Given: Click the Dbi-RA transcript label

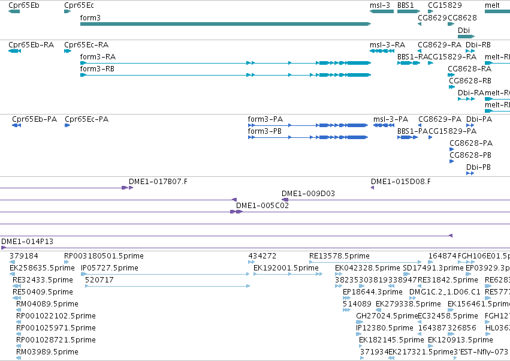Looking at the screenshot, I should pyautogui.click(x=471, y=93).
